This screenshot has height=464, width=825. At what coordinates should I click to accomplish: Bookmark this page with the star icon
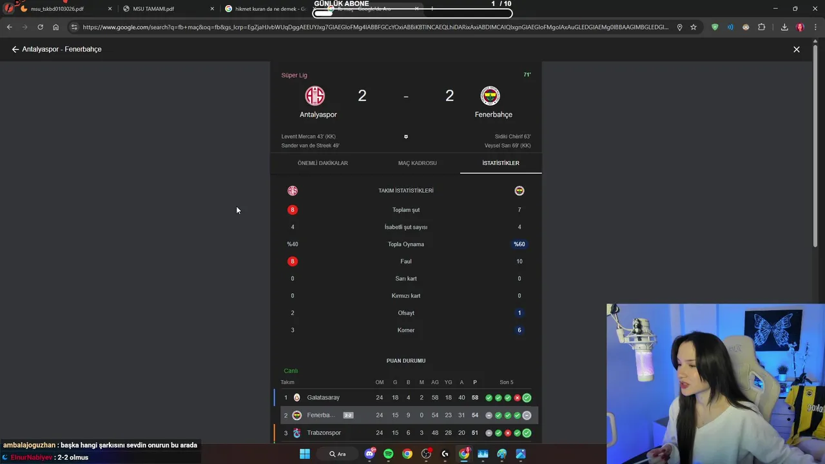point(694,27)
